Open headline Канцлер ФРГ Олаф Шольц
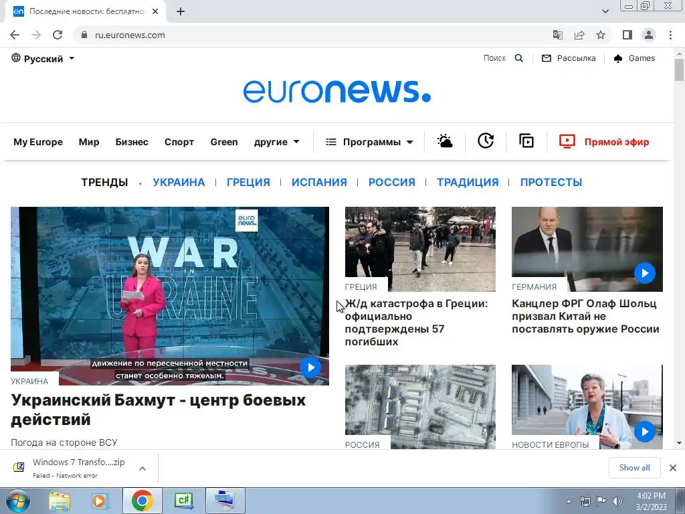The height and width of the screenshot is (514, 685). (x=585, y=316)
